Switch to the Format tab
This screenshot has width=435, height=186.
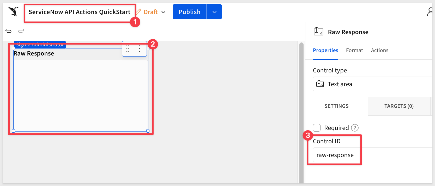coord(354,50)
